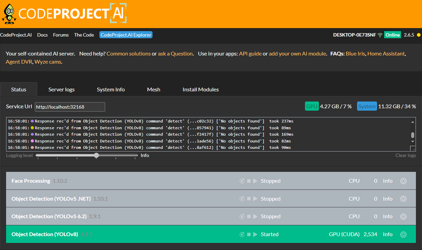Open the Docs nav link
The height and width of the screenshot is (250, 422).
point(42,35)
